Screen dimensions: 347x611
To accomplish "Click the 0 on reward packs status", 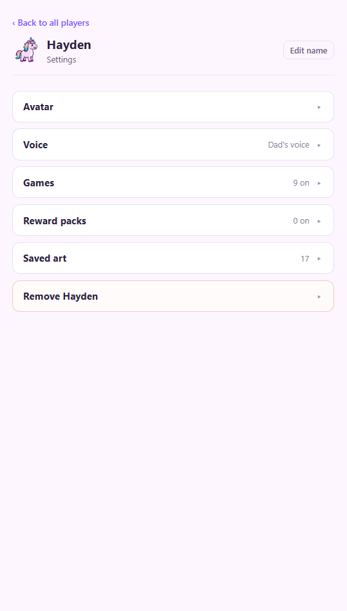I will 301,221.
